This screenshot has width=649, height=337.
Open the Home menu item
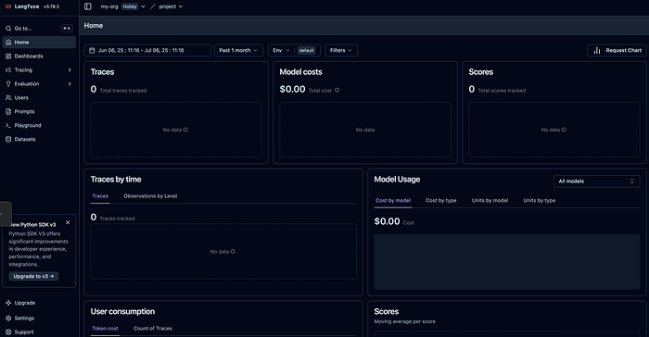pos(39,43)
